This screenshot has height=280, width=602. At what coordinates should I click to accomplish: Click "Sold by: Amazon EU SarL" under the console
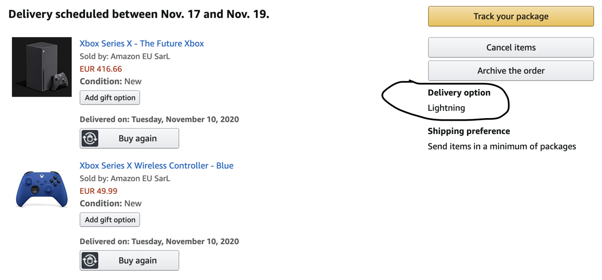(x=125, y=56)
